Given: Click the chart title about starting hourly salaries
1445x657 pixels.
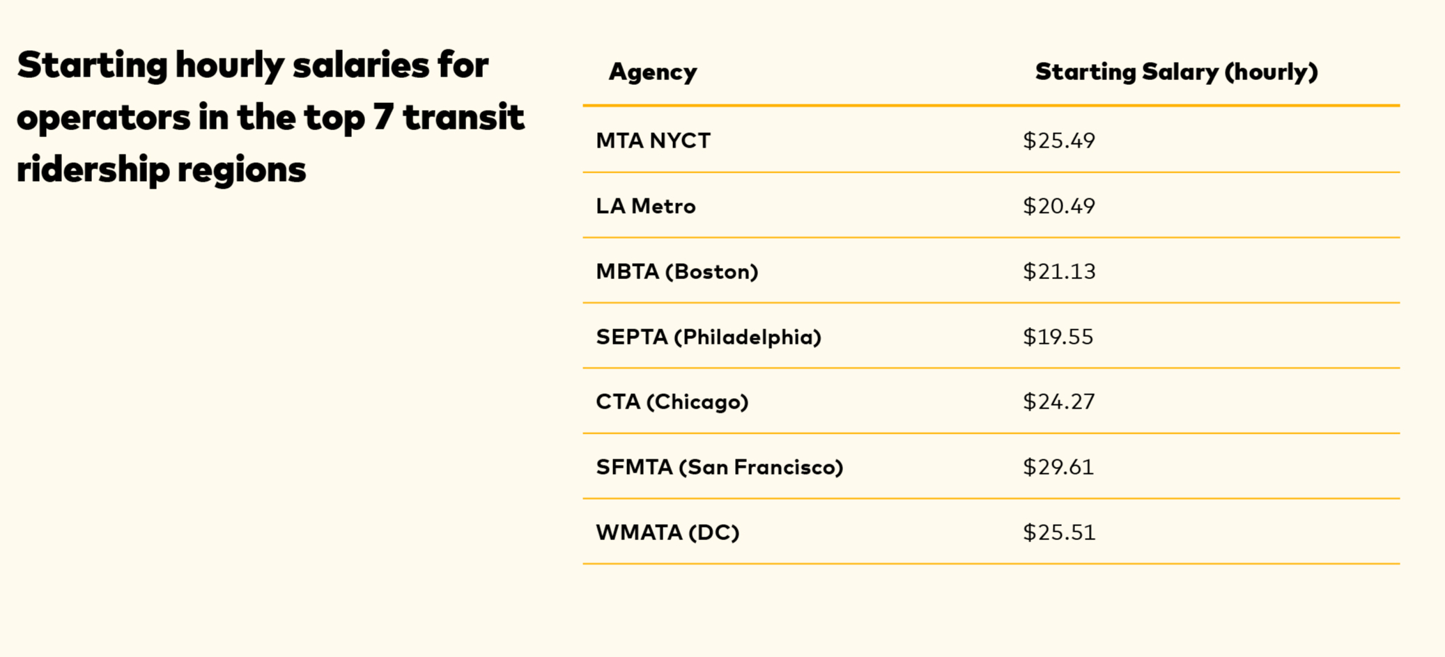Looking at the screenshot, I should (x=270, y=117).
